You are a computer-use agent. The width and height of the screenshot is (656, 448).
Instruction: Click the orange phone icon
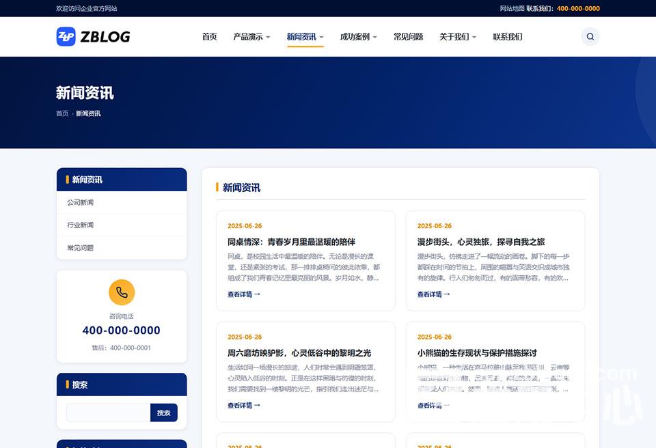pyautogui.click(x=122, y=292)
